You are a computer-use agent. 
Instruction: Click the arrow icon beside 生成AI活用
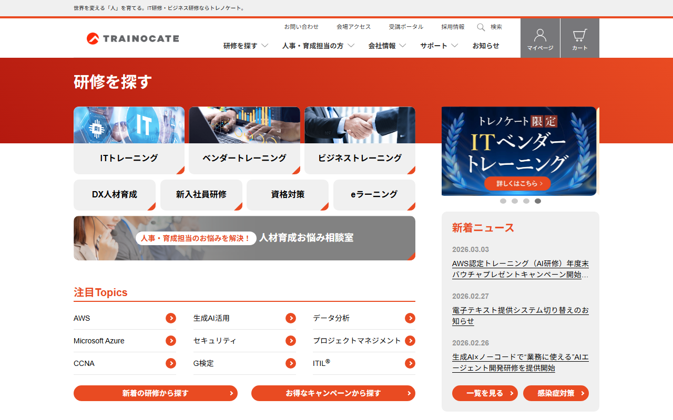tap(291, 318)
